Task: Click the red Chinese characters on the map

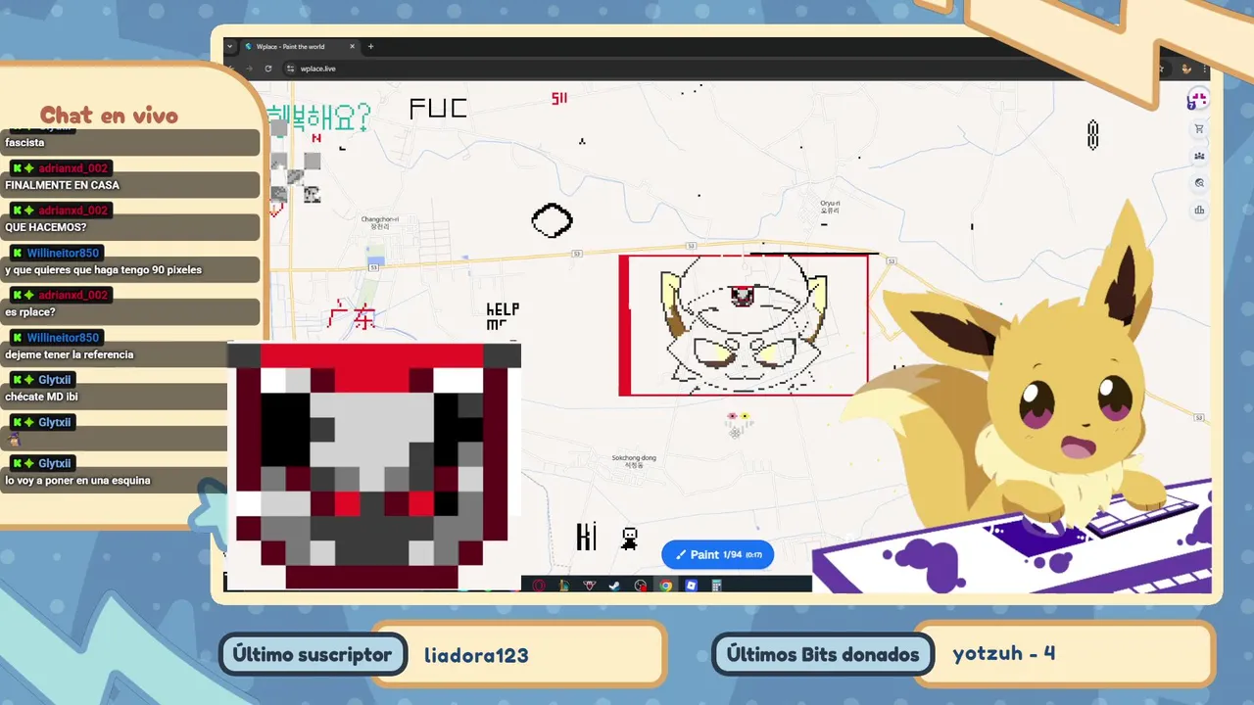Action: [x=351, y=316]
